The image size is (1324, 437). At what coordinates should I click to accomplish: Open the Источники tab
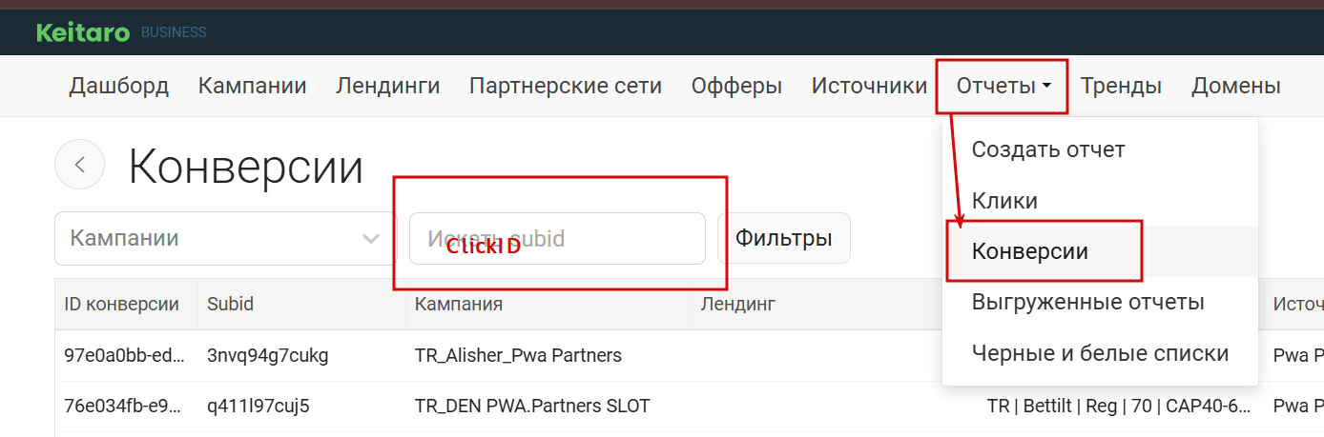pos(869,87)
